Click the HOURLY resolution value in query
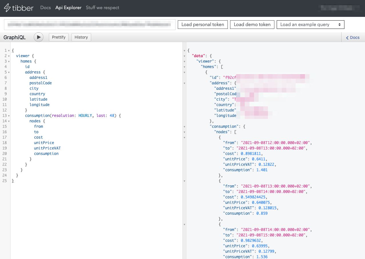The height and width of the screenshot is (259, 365). [85, 115]
